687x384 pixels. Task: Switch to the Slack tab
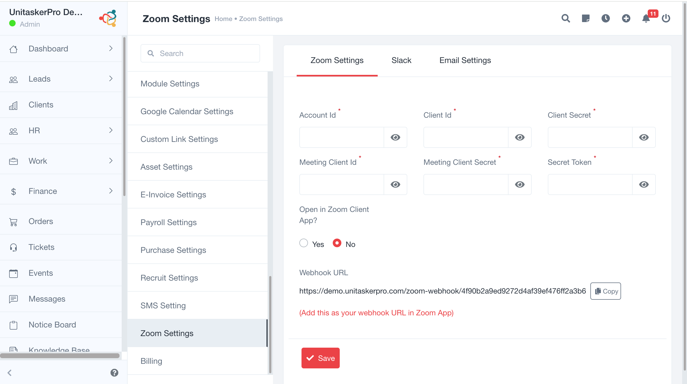401,60
